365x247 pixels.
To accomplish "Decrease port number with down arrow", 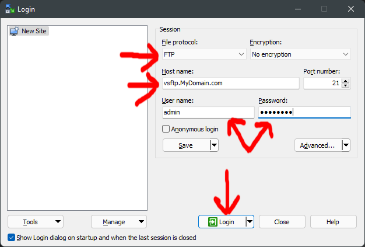I will coord(346,86).
